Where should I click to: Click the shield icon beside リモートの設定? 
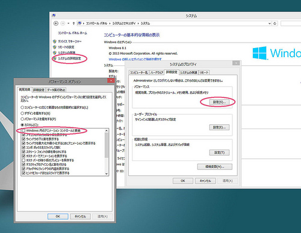coord(55,47)
